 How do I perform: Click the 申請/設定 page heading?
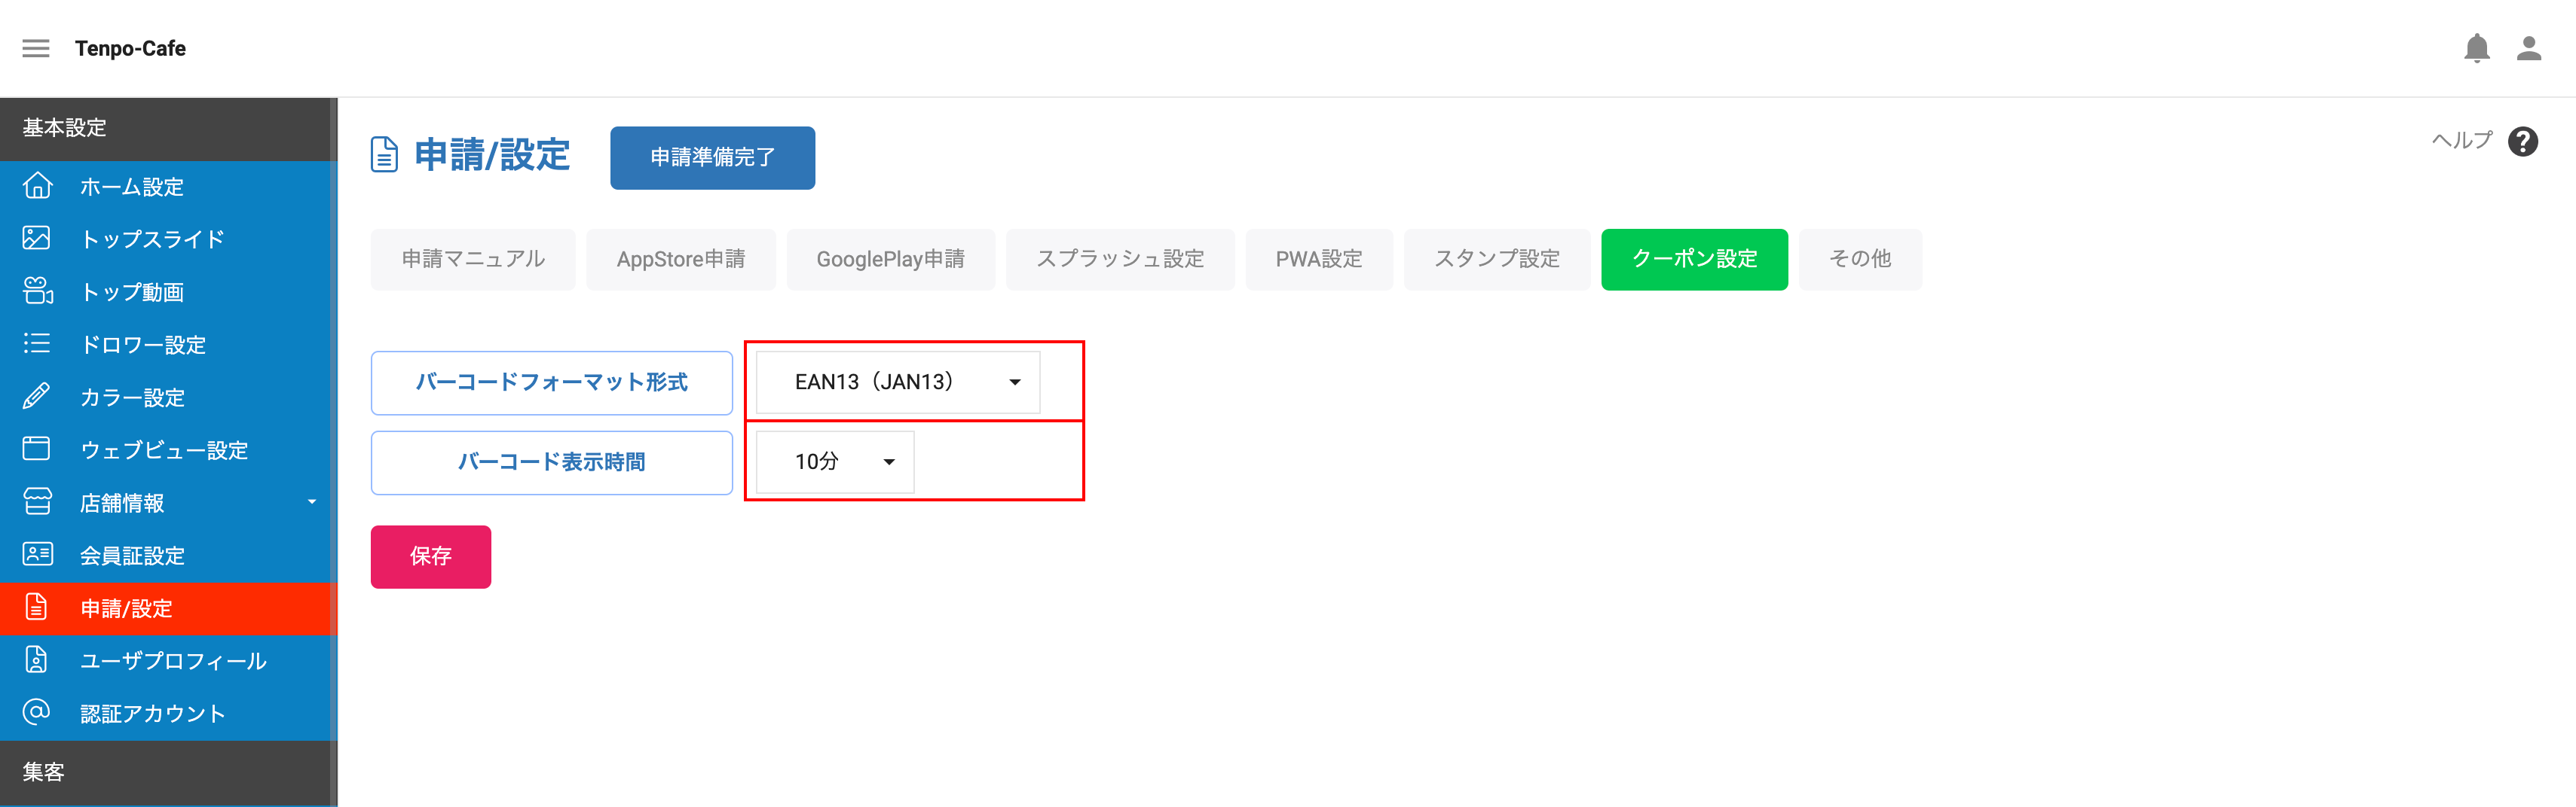pyautogui.click(x=492, y=155)
